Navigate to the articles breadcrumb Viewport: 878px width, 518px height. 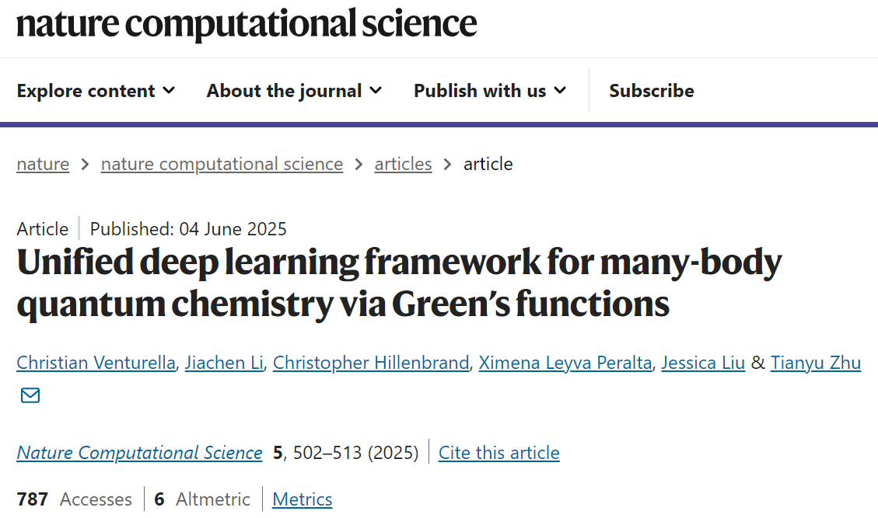tap(403, 164)
